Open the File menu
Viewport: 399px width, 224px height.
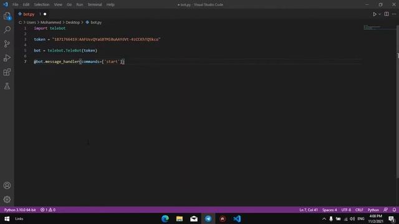15,4
